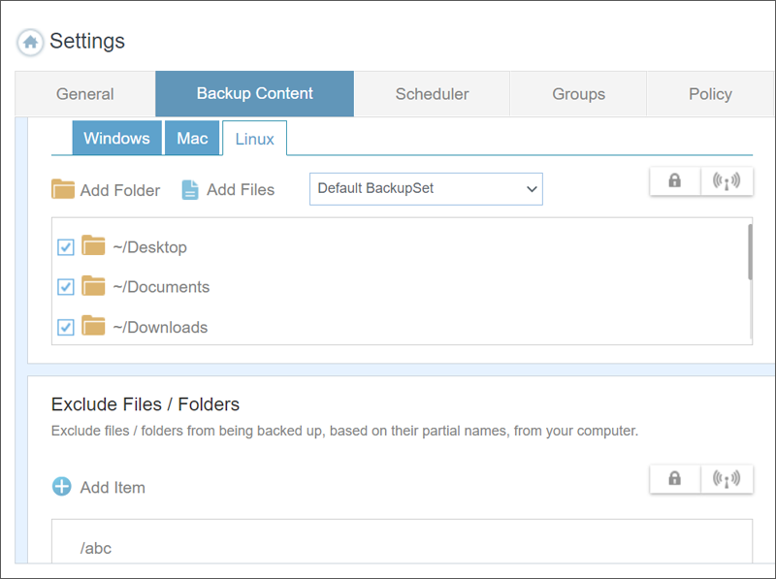
Task: Uncheck the ~/Downloads checkbox
Action: [66, 327]
